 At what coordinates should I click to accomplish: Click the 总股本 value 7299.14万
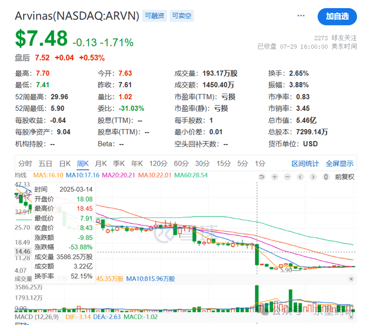(x=312, y=132)
